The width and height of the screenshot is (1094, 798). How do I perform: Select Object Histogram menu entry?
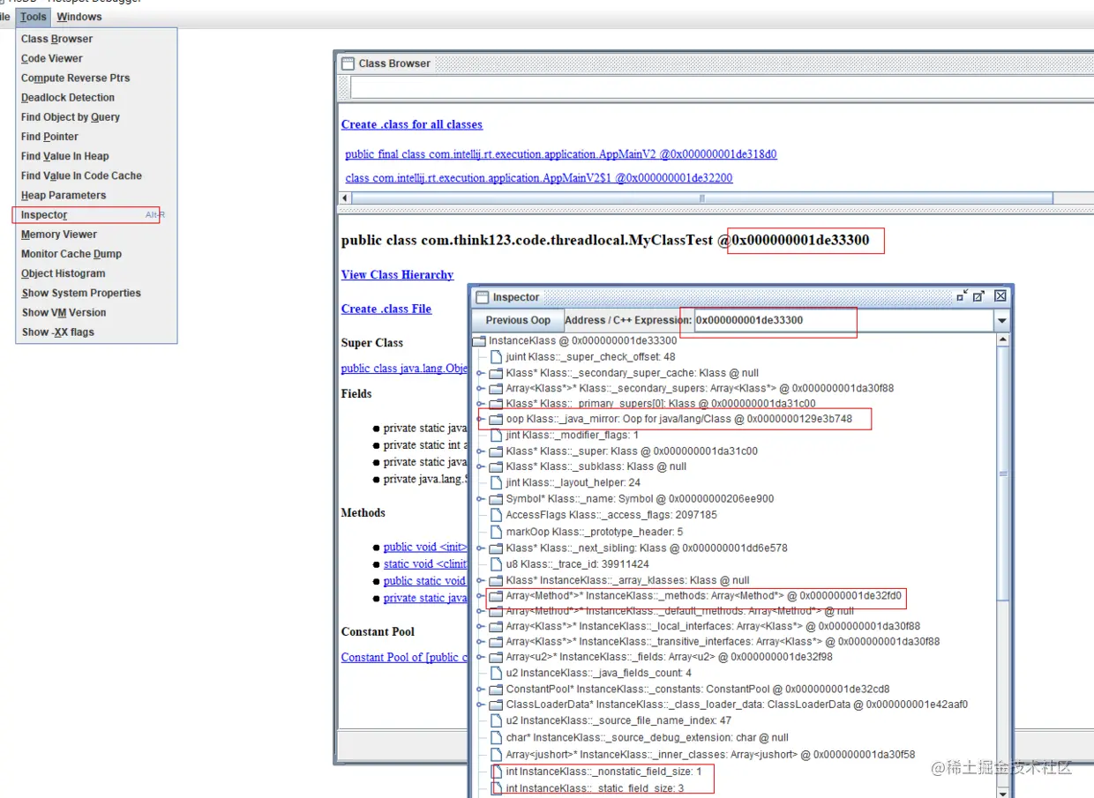[96, 273]
